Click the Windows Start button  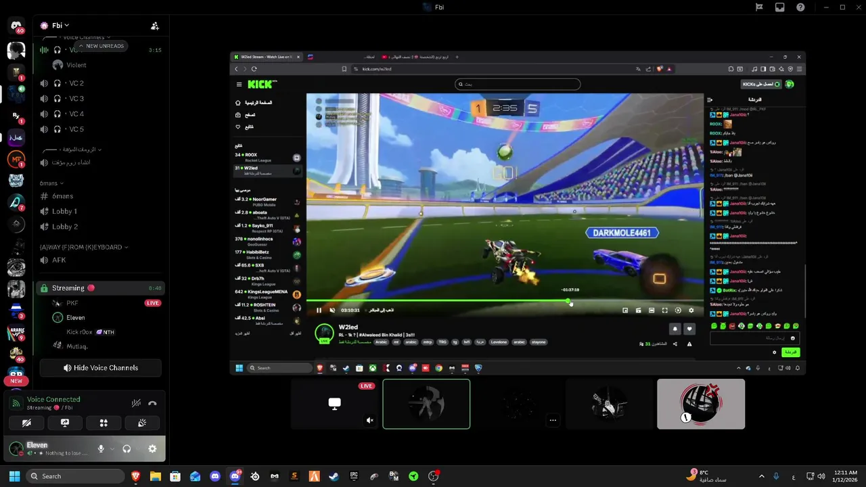tap(14, 476)
